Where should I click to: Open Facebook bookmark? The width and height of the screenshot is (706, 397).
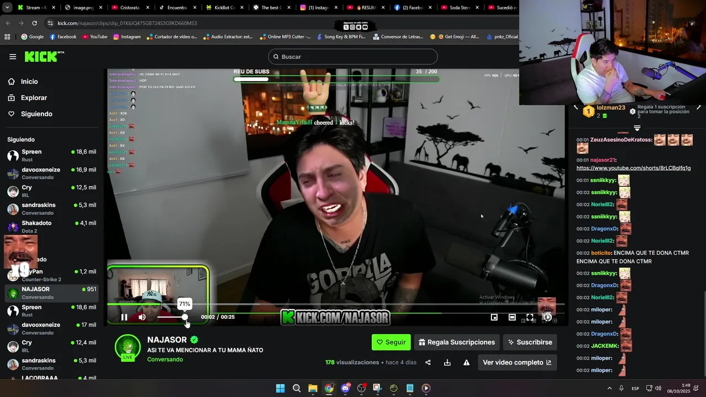pyautogui.click(x=63, y=37)
